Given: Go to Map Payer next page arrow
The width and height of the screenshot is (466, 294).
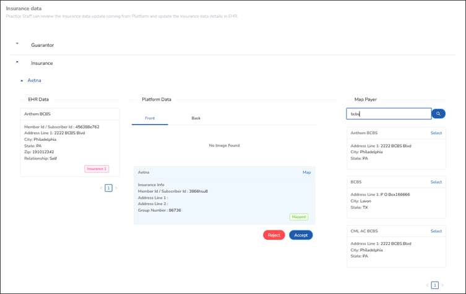Looking at the screenshot, I should click(442, 285).
